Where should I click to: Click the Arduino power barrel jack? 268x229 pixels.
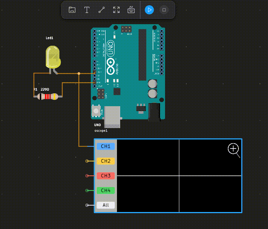pyautogui.click(x=154, y=112)
